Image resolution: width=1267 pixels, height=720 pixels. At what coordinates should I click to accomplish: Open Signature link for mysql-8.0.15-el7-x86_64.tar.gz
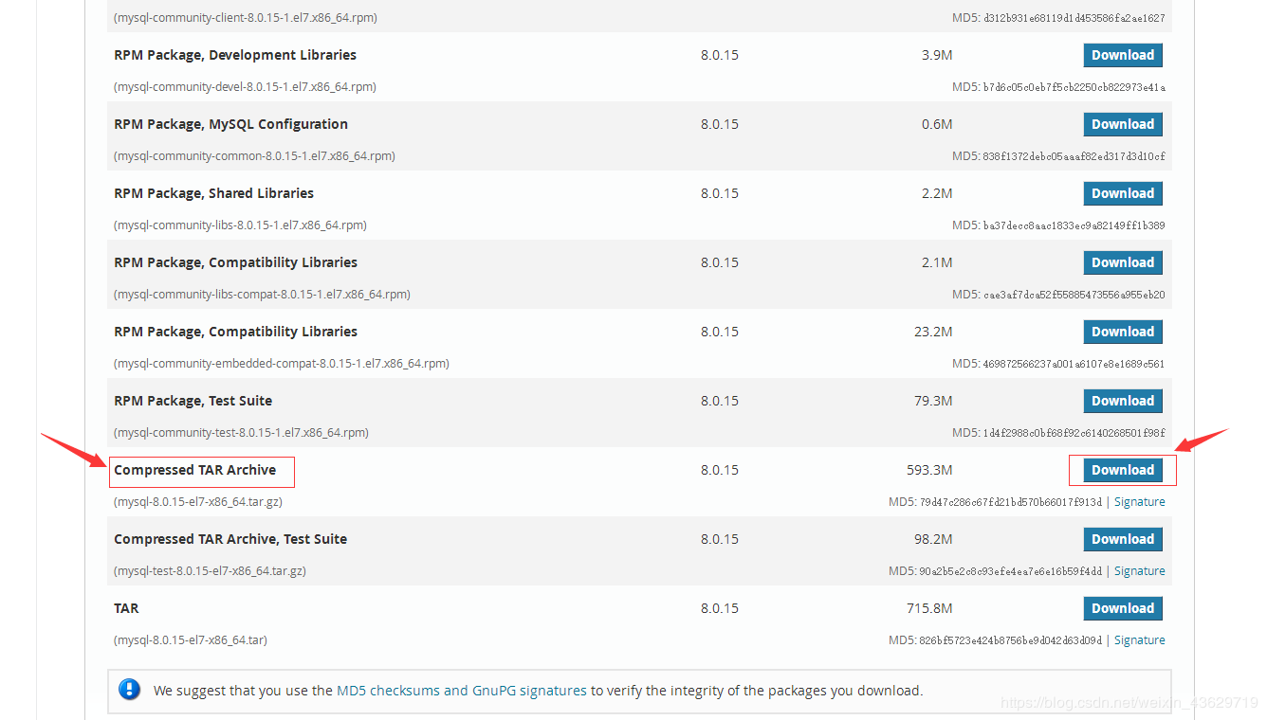tap(1139, 502)
